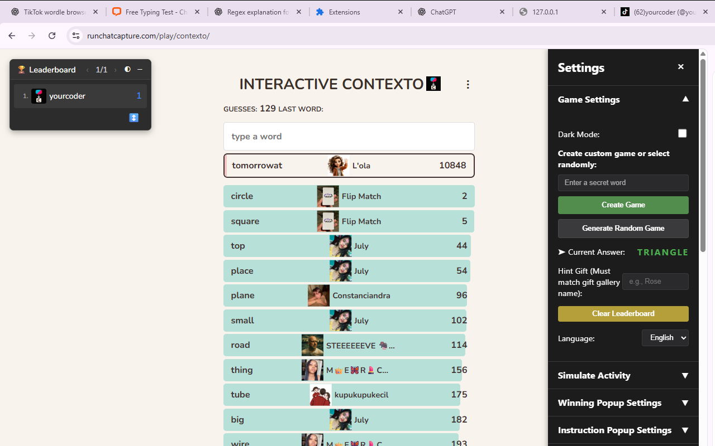Click the TRIANGLE current answer text

coord(662,252)
